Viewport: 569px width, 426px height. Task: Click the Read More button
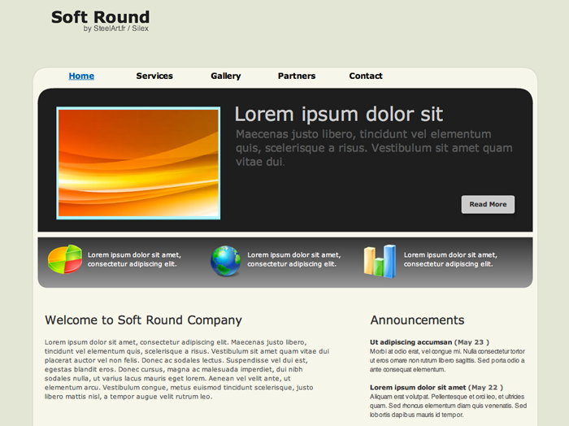pos(488,204)
